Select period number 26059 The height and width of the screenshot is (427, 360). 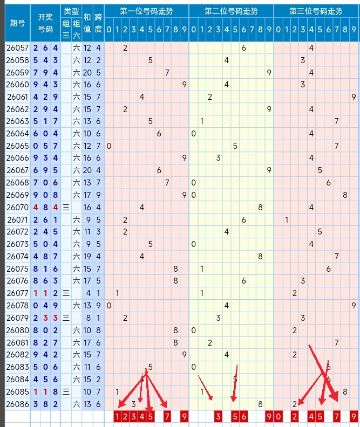[17, 73]
